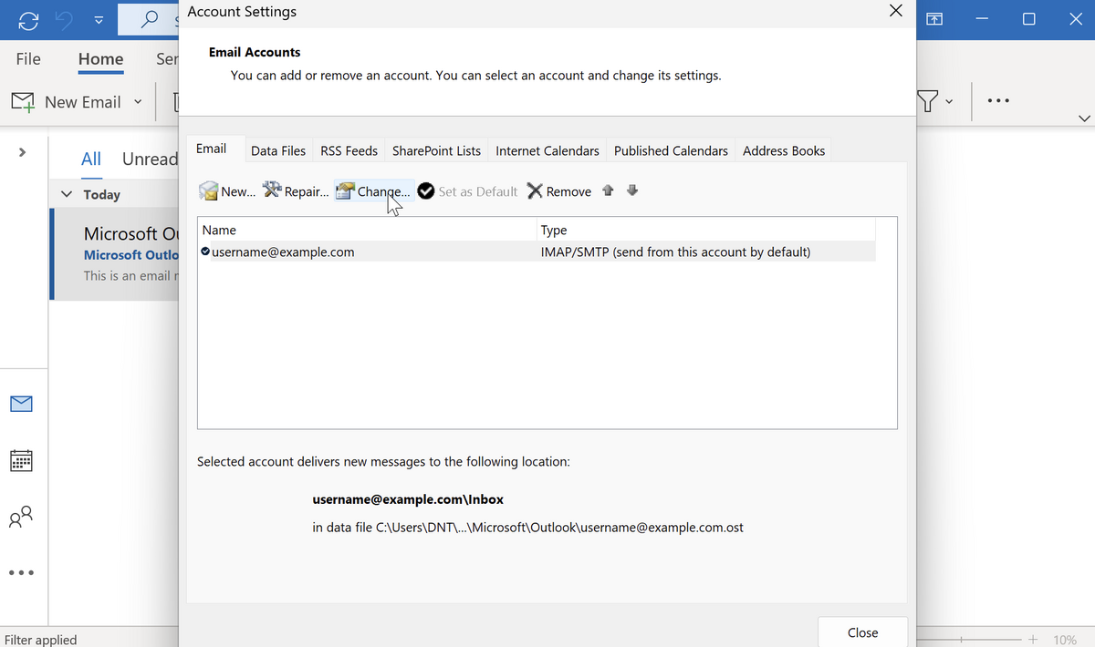Select the Home ribbon tab
Image resolution: width=1095 pixels, height=647 pixels.
tap(100, 58)
